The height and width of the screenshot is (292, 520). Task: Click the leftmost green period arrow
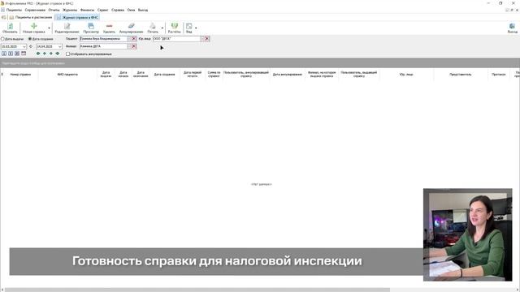coord(38,54)
